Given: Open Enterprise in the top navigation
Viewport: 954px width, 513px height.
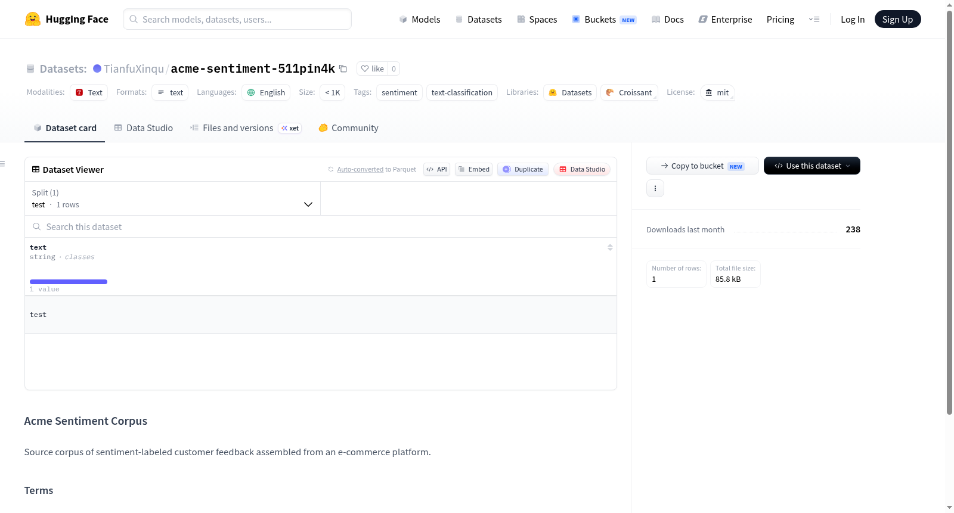Looking at the screenshot, I should coord(725,19).
